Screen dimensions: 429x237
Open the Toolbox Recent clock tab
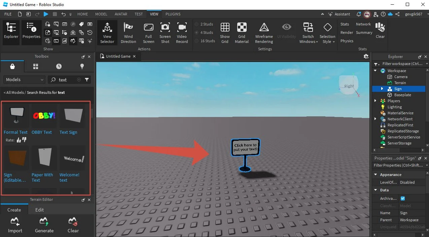(x=59, y=66)
